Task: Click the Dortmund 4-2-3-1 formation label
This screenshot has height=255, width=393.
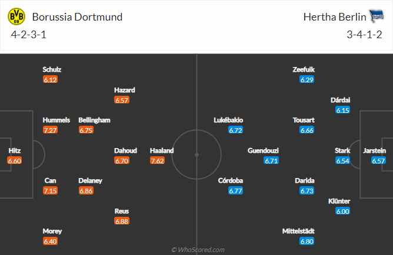Action: click(29, 35)
